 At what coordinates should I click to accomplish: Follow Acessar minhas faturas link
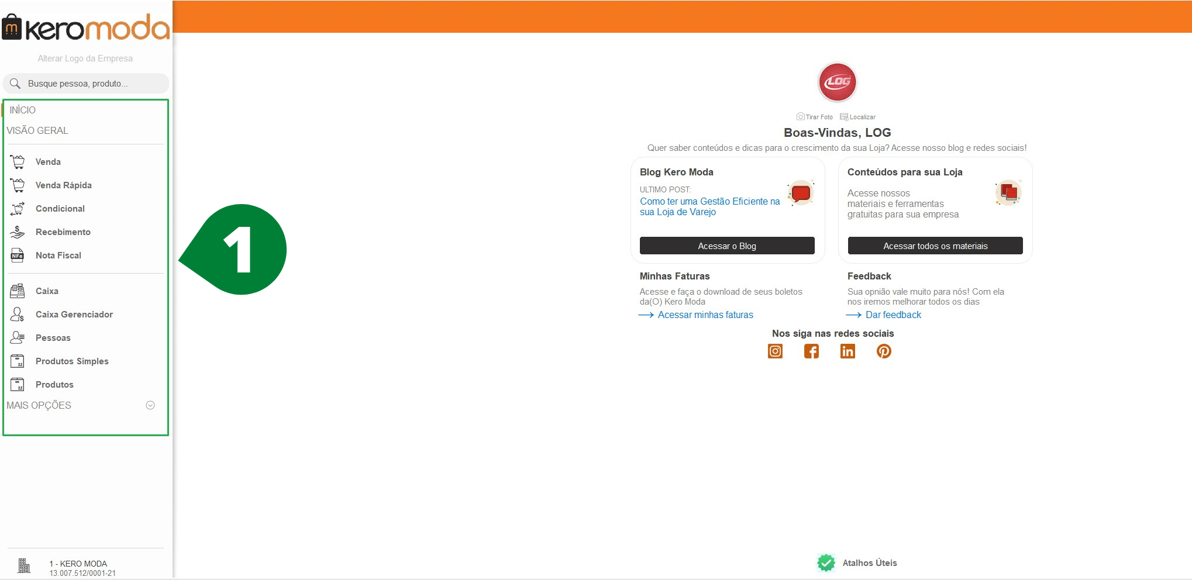coord(705,315)
